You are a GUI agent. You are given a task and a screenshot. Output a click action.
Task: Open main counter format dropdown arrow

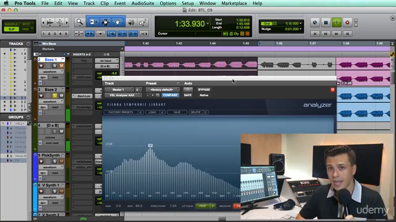coord(208,23)
